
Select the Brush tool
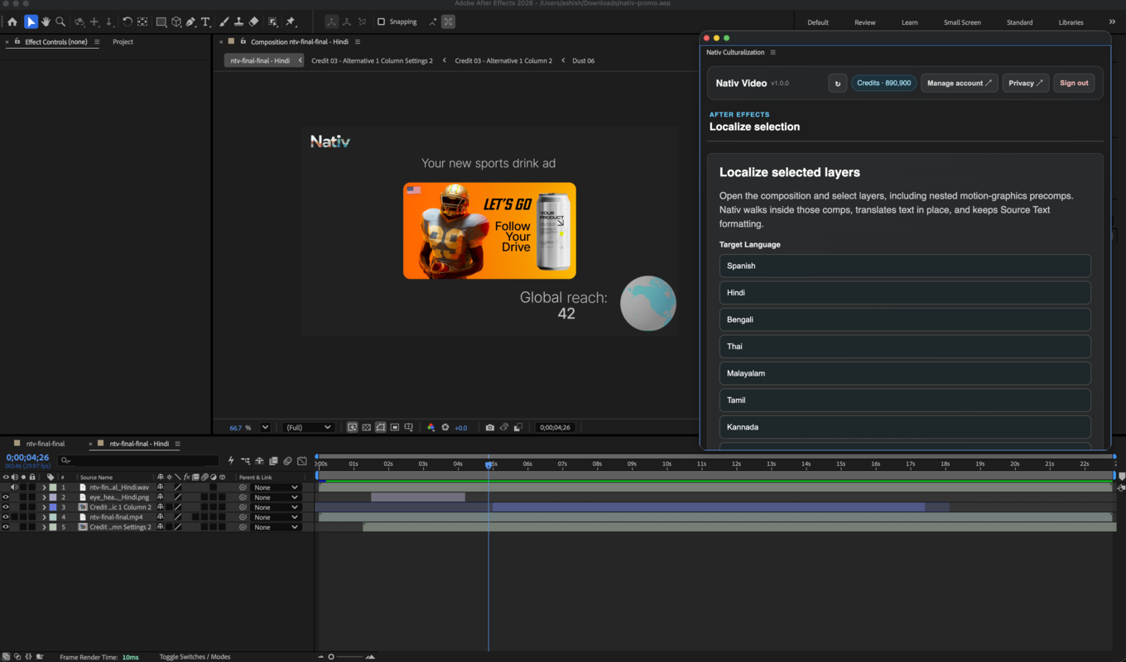tap(224, 22)
